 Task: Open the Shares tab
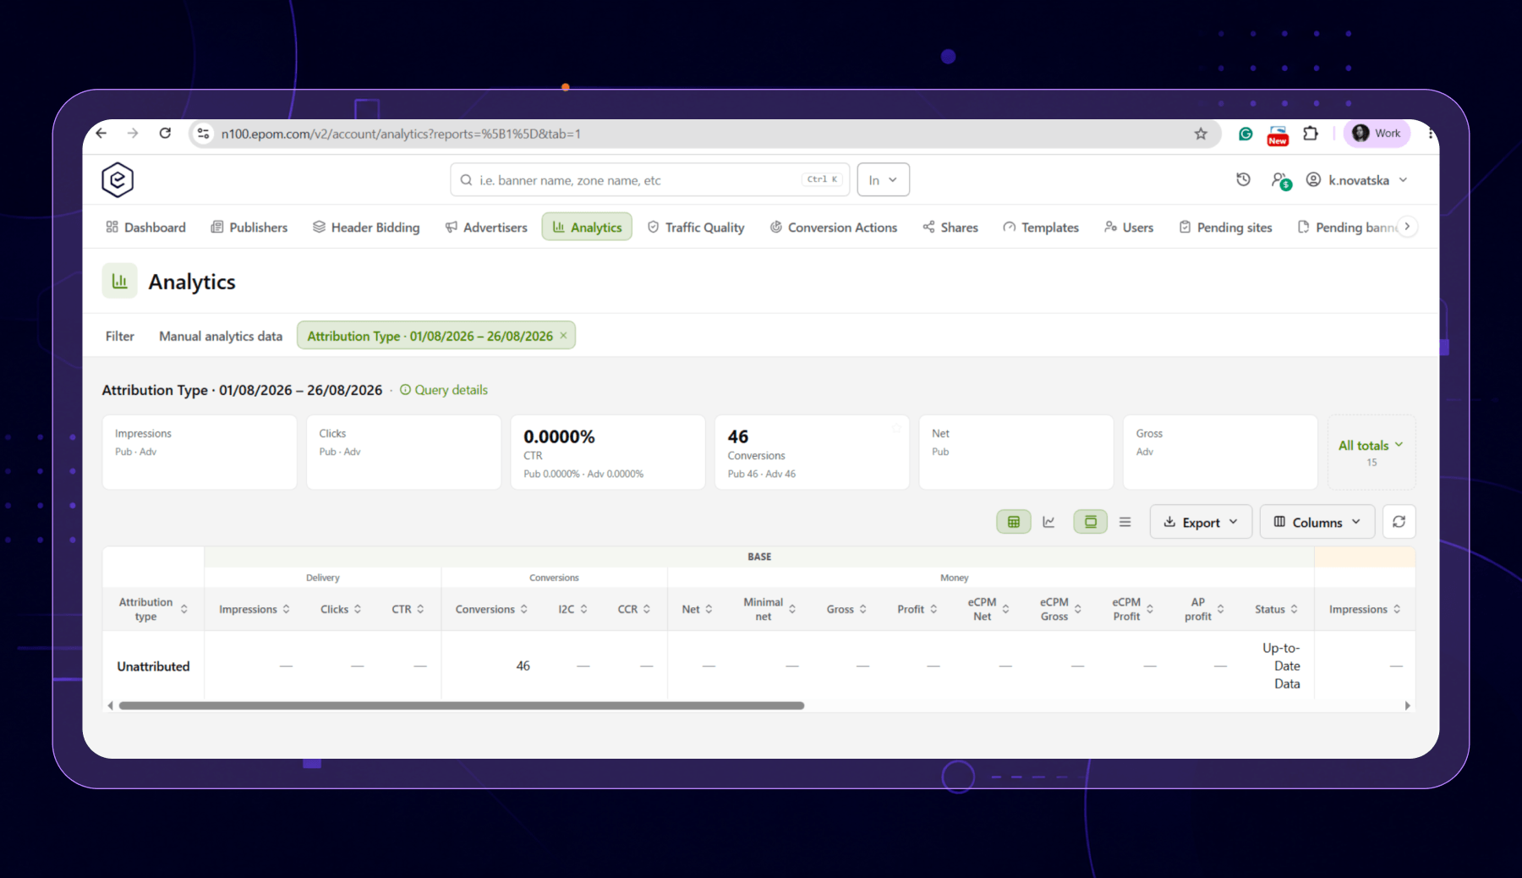[x=950, y=228]
